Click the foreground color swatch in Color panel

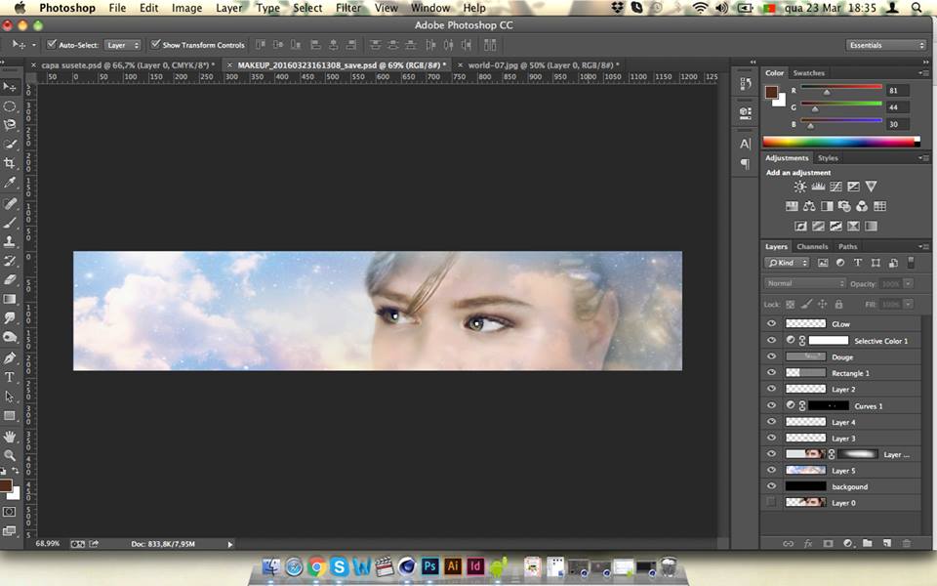(x=770, y=92)
